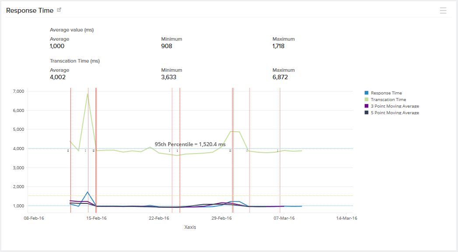Toggle the 5 Point Moving Average series label
This screenshot has height=252, width=458.
[x=395, y=112]
